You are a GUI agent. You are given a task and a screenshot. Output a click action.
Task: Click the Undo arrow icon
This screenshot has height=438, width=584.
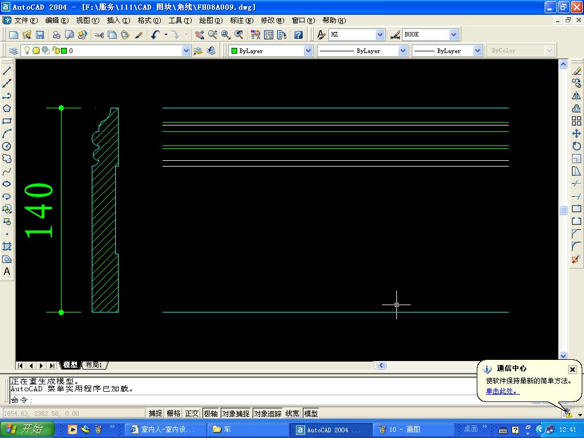[155, 35]
